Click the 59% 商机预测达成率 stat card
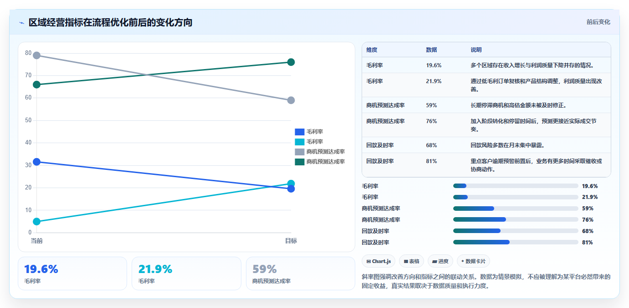 coord(301,273)
